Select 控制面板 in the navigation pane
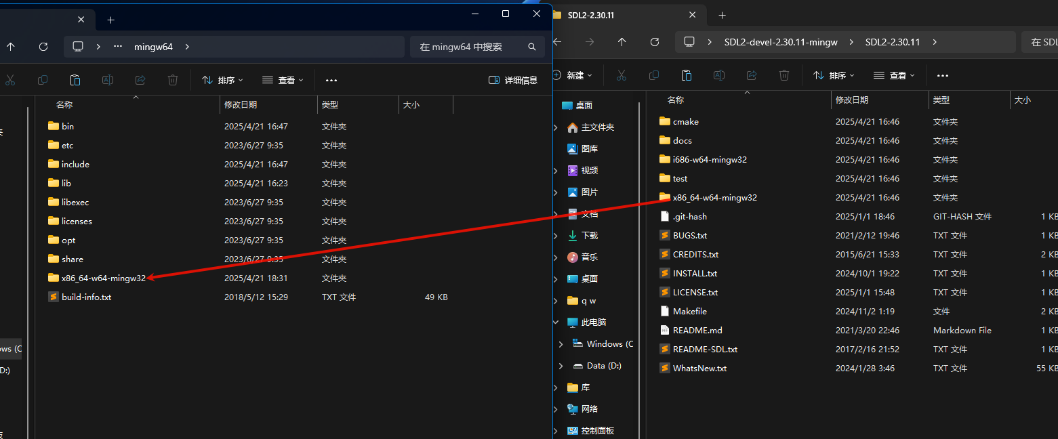 pos(590,431)
